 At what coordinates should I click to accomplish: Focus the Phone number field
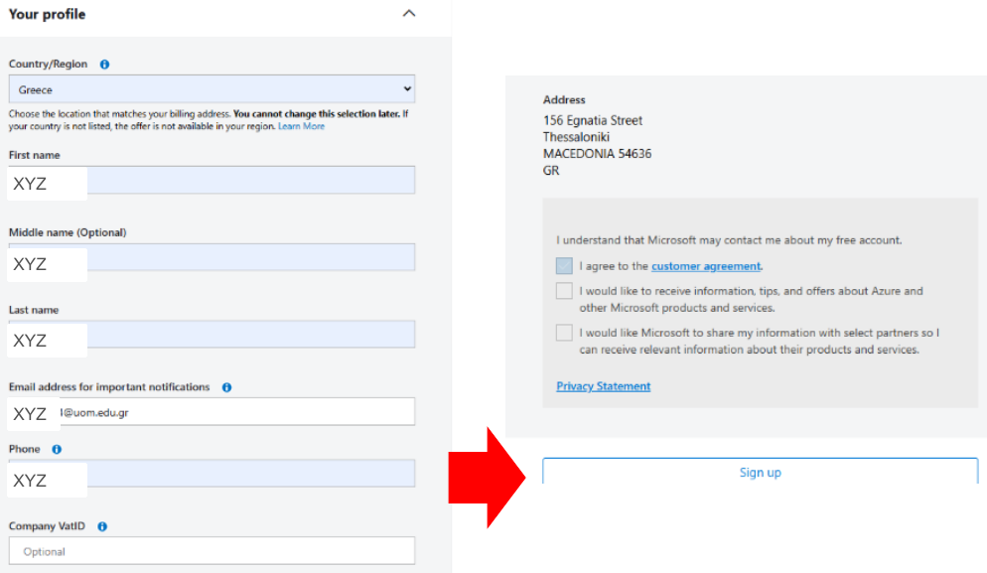(211, 474)
